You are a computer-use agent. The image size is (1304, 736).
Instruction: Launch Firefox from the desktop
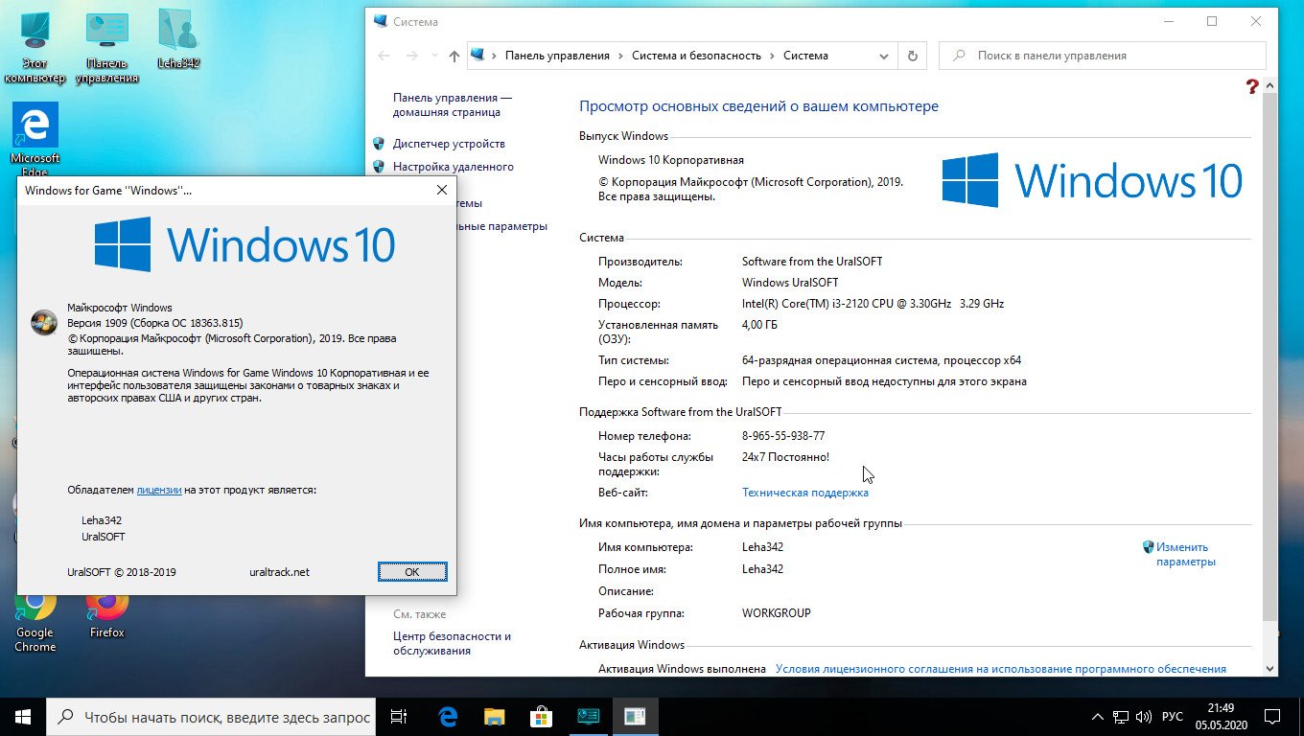click(107, 613)
